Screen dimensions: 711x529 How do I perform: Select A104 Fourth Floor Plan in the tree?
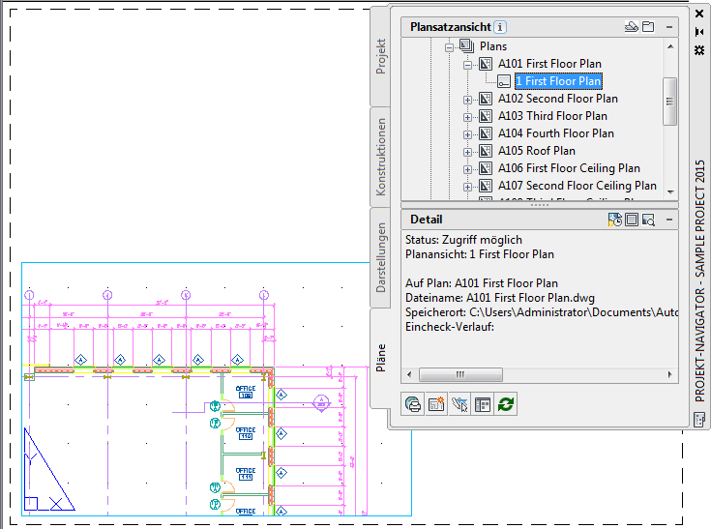(x=556, y=133)
